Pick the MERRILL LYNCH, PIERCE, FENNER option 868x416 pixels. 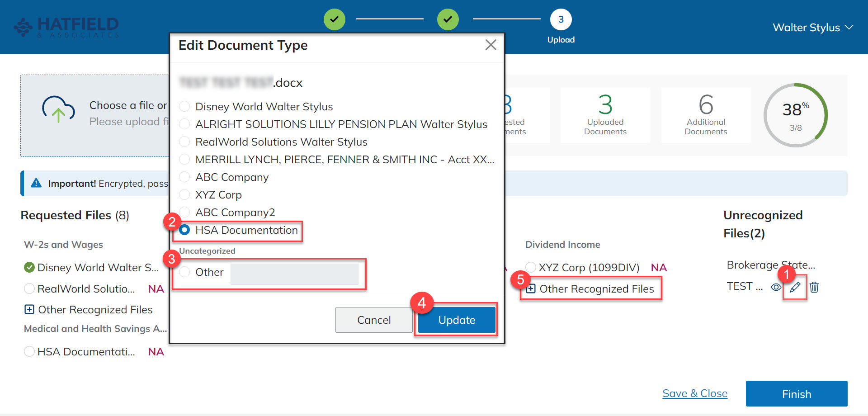point(184,159)
